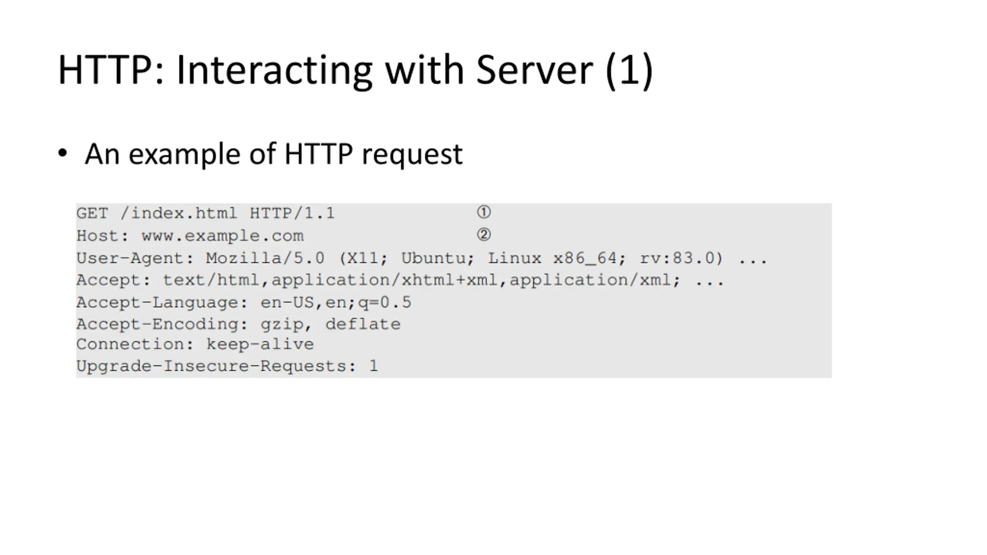The width and height of the screenshot is (987, 555).
Task: Click the Accept-Language header line
Action: pos(244,302)
